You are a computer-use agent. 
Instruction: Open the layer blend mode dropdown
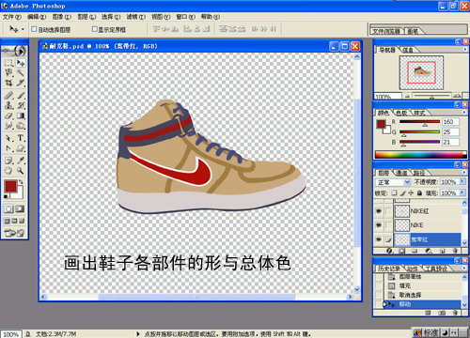click(x=393, y=182)
